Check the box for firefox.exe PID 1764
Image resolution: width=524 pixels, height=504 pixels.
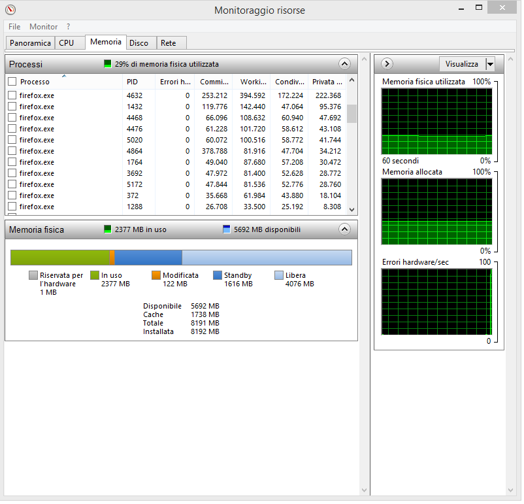(x=12, y=163)
